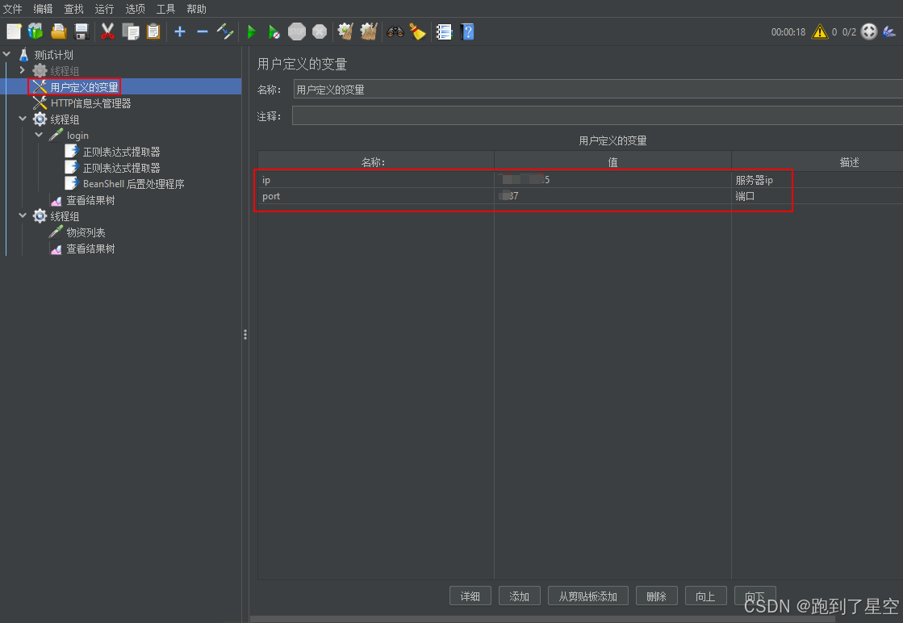
Task: Open the Templates toolbar icon
Action: [x=36, y=31]
